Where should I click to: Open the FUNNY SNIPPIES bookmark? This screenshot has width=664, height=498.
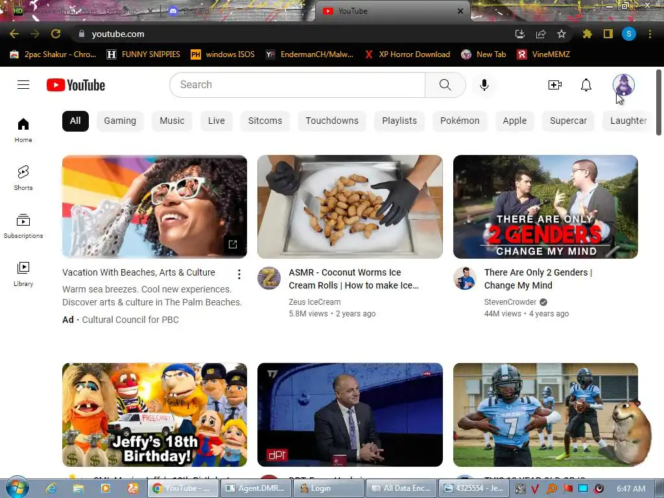(x=143, y=54)
